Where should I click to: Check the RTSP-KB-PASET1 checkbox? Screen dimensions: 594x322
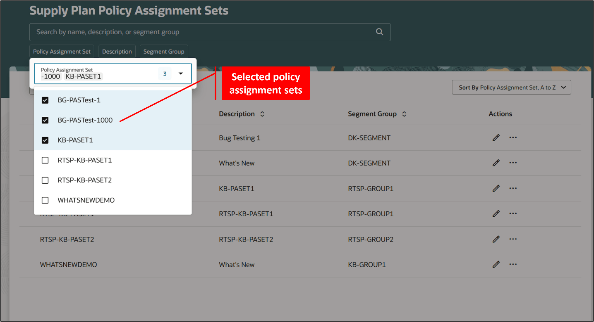coord(45,160)
